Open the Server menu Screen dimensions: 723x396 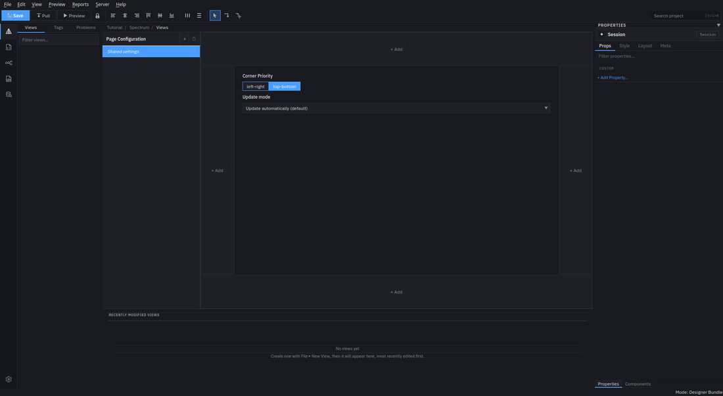(103, 4)
